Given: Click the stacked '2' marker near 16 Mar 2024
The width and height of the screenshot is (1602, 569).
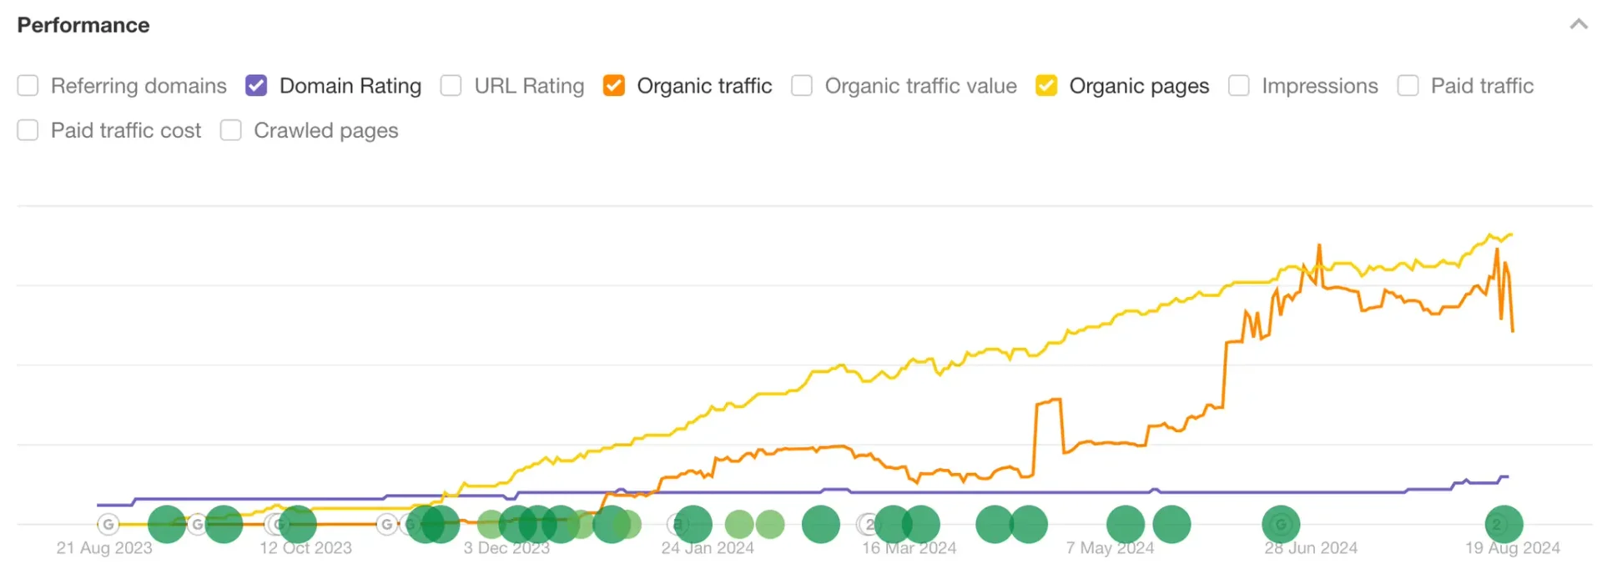Looking at the screenshot, I should click(869, 524).
